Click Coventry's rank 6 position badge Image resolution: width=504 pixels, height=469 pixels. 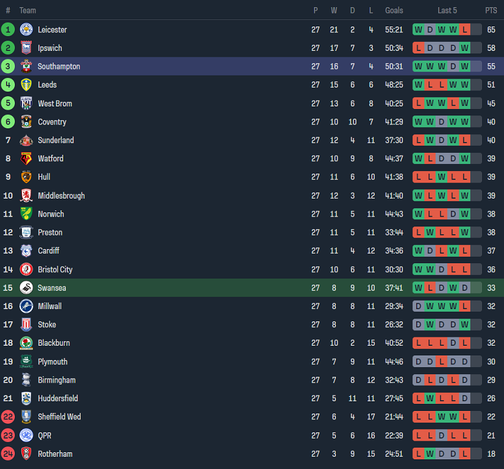click(x=8, y=122)
